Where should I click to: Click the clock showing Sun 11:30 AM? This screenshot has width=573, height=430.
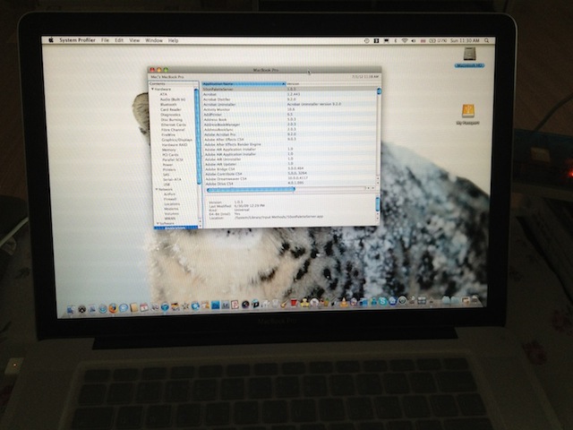point(465,41)
